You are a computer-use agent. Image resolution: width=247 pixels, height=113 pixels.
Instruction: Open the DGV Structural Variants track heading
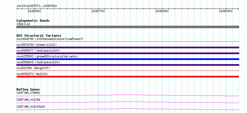tap(39, 36)
